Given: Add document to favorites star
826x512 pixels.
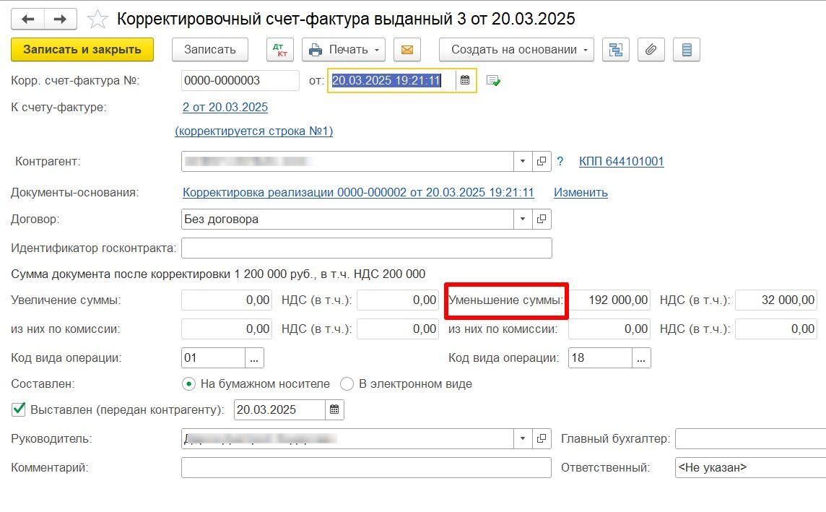Looking at the screenshot, I should pos(97,19).
